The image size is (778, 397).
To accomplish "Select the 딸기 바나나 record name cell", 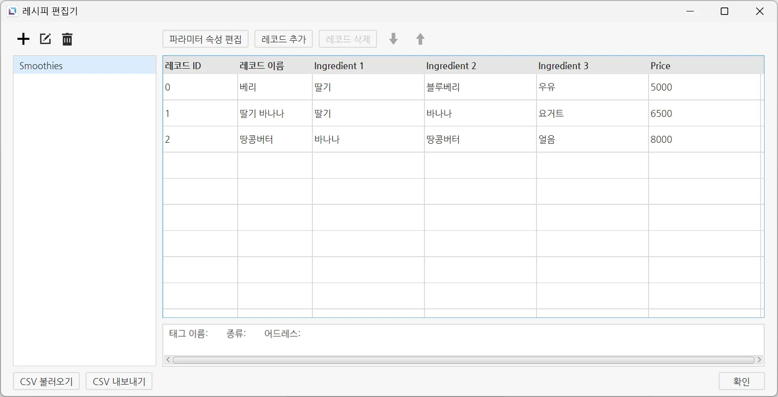I will tap(274, 113).
